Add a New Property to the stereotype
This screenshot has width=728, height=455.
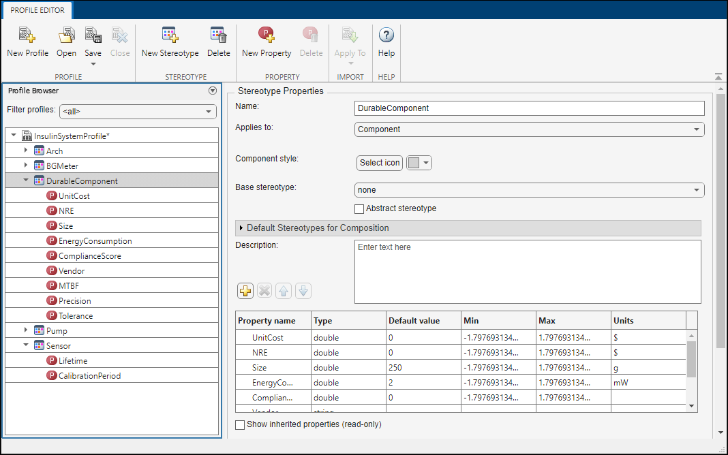(x=266, y=41)
